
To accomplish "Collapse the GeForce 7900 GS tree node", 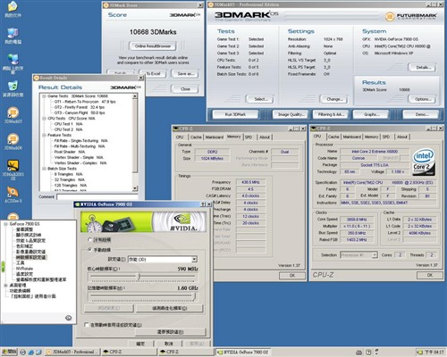I will click(5, 224).
